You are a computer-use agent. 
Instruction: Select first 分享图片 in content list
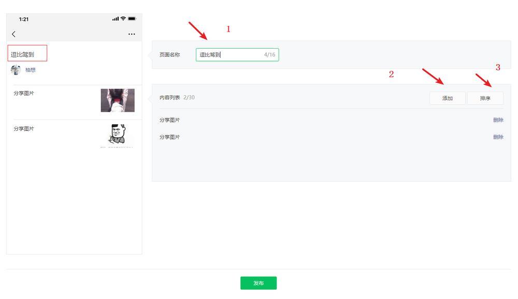(169, 120)
